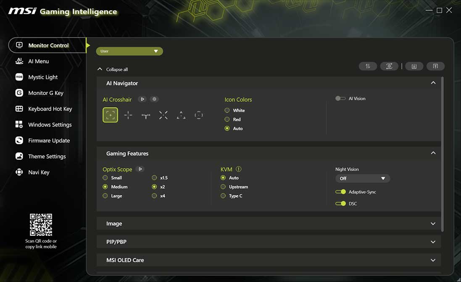Open the Night Vision Off dropdown
Screen dimensions: 461x282
(363, 179)
